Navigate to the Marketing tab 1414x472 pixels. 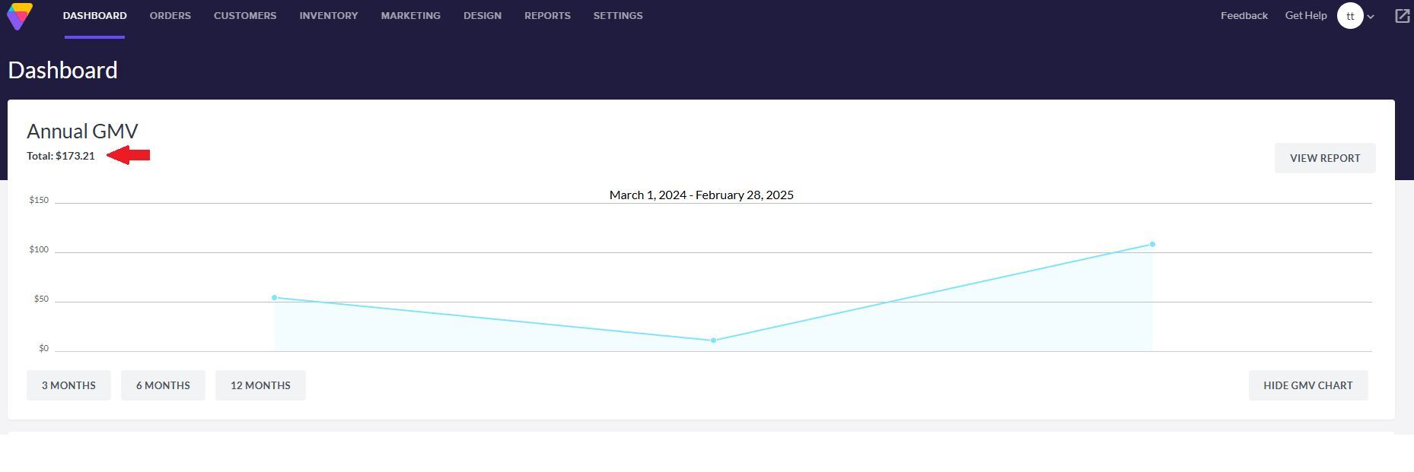410,16
